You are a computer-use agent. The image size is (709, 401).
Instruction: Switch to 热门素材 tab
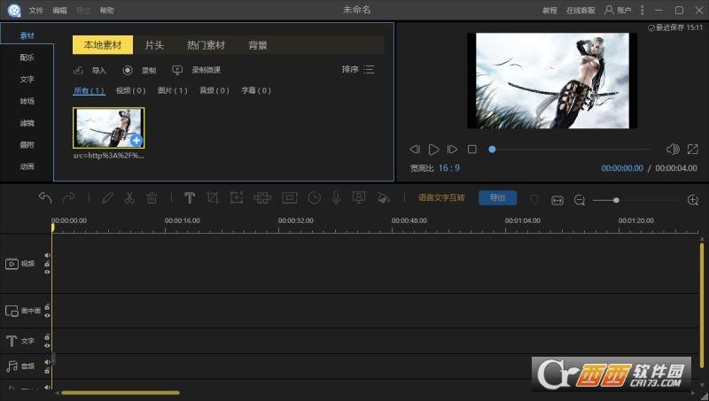(x=206, y=45)
